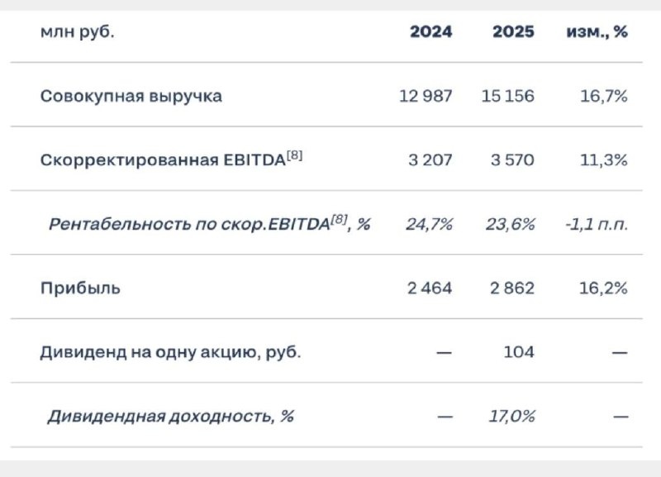Click the 16,2% profit change cell
Image resolution: width=661 pixels, height=477 pixels.
pos(603,289)
